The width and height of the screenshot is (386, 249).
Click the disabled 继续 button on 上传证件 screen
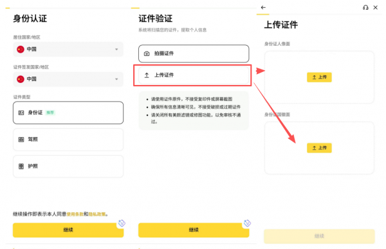click(319, 236)
